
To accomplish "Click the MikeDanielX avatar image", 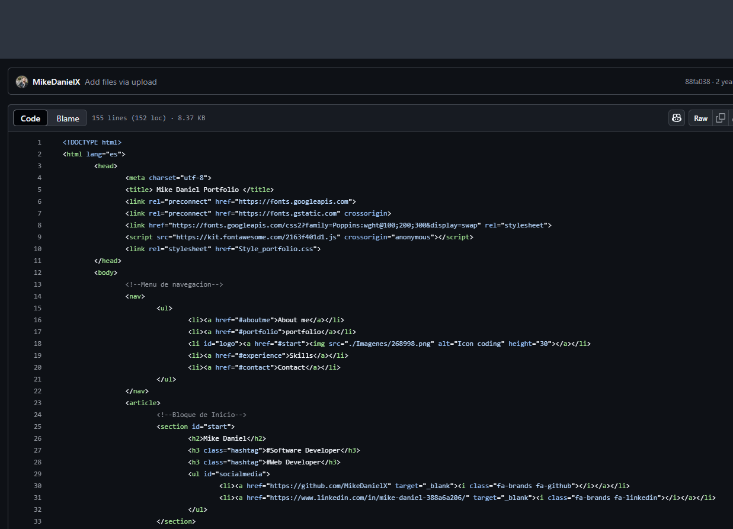I will 21,82.
